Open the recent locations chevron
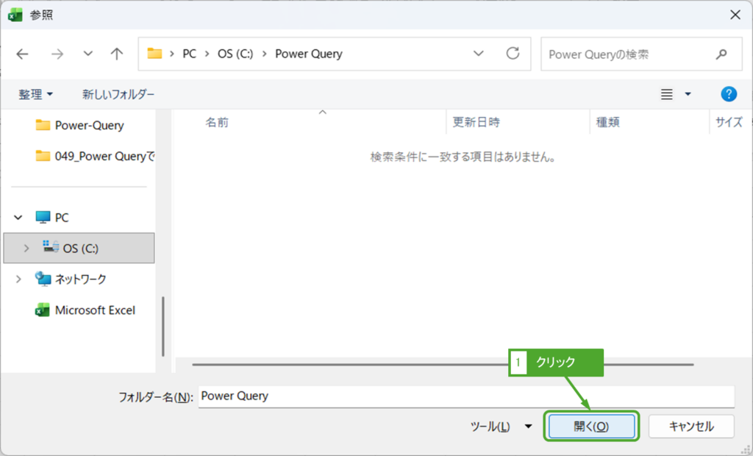Viewport: 753px width, 456px height. pyautogui.click(x=88, y=54)
